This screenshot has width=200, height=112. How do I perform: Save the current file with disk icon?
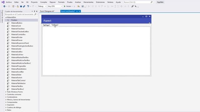point(21,6)
